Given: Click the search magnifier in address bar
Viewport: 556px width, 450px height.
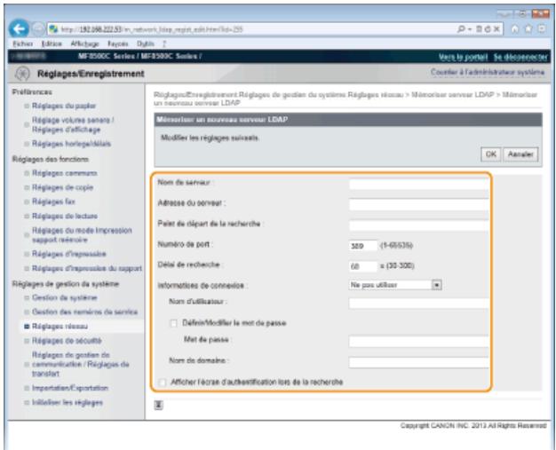Looking at the screenshot, I should (461, 29).
